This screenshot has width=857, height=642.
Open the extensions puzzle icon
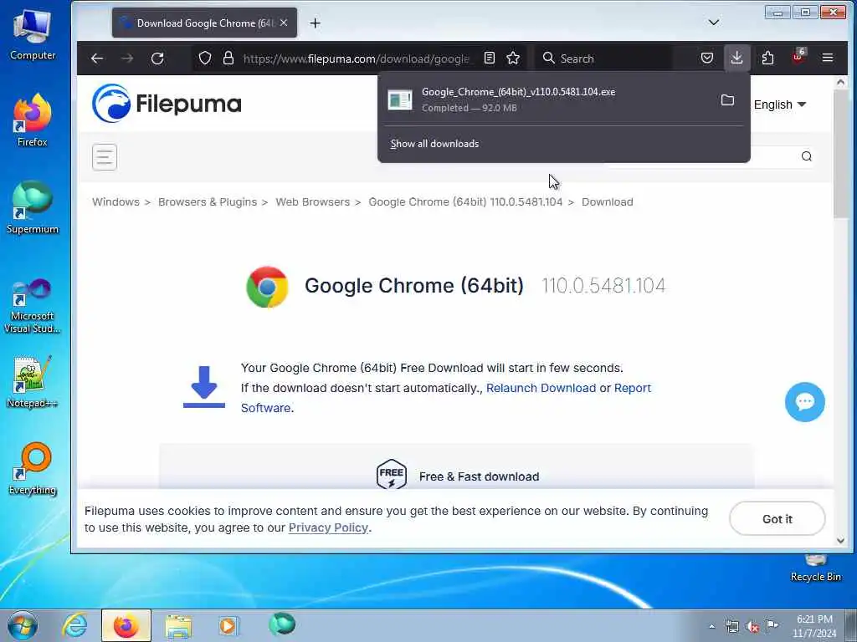(x=767, y=58)
